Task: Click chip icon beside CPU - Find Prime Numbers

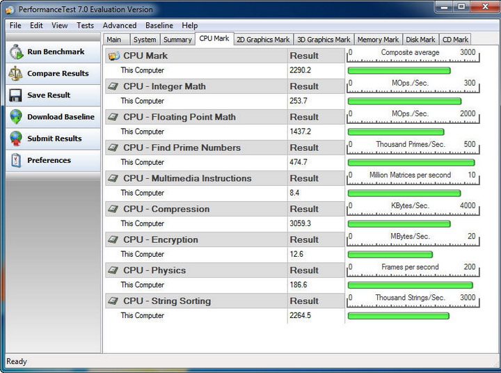Action: pos(113,148)
